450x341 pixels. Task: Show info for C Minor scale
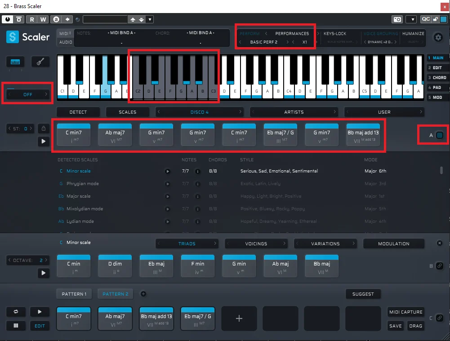coord(197,171)
